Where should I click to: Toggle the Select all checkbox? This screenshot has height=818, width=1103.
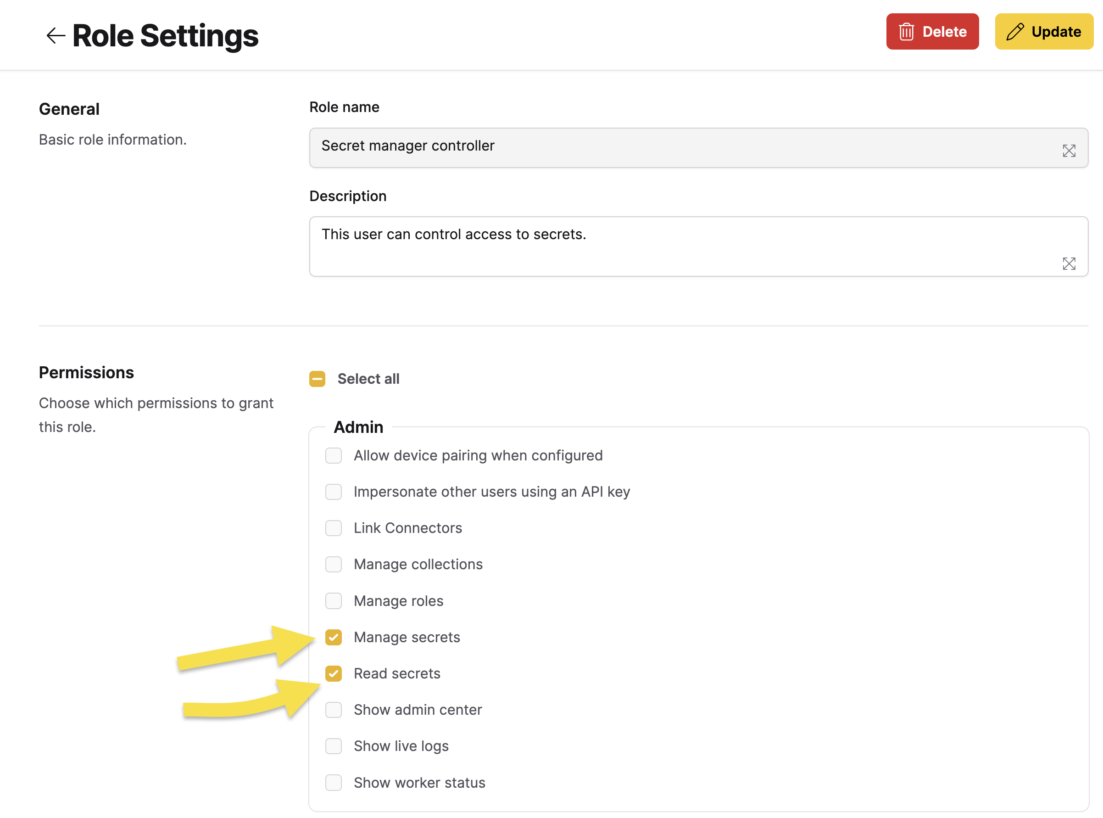coord(317,379)
